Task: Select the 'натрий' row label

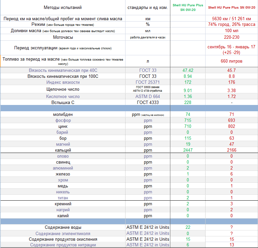Action: (63, 210)
